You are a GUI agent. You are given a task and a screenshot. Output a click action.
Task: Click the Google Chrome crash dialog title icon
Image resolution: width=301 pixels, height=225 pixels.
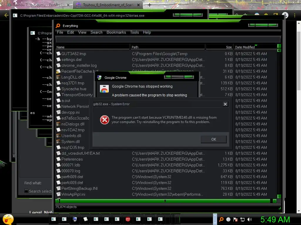(x=99, y=77)
